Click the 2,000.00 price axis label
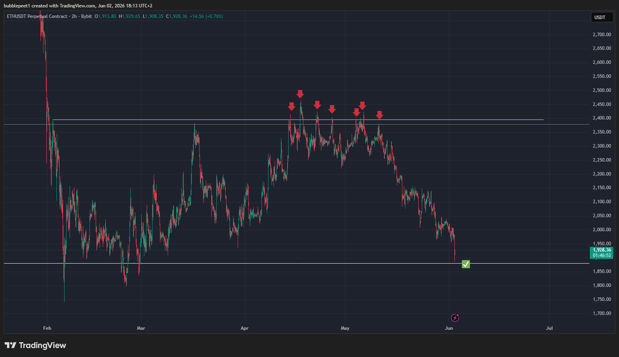Viewport: 619px width, 357px height. [602, 230]
